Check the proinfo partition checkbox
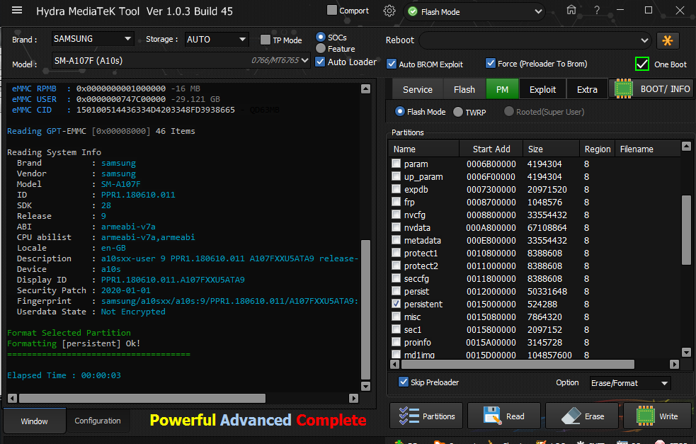 coord(397,342)
